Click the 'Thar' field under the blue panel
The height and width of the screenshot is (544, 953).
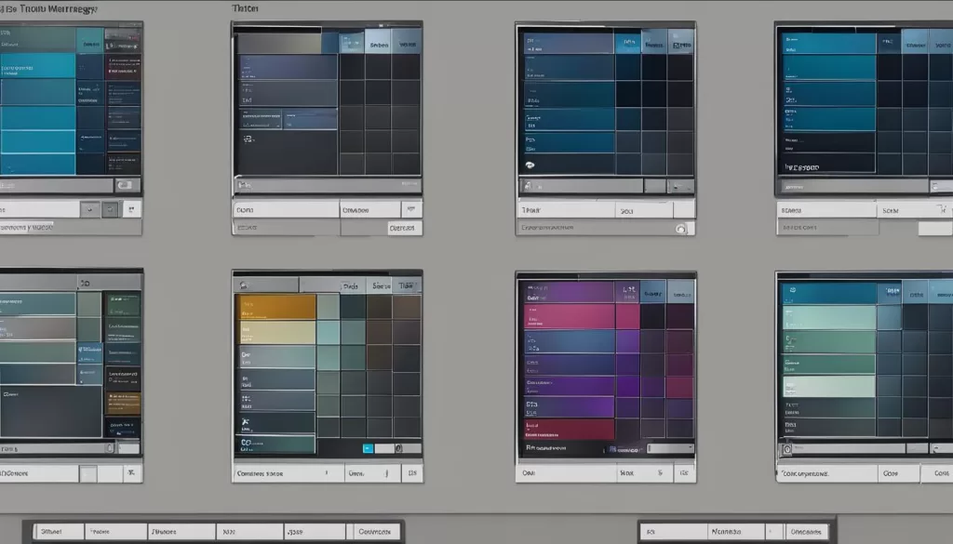tap(565, 210)
